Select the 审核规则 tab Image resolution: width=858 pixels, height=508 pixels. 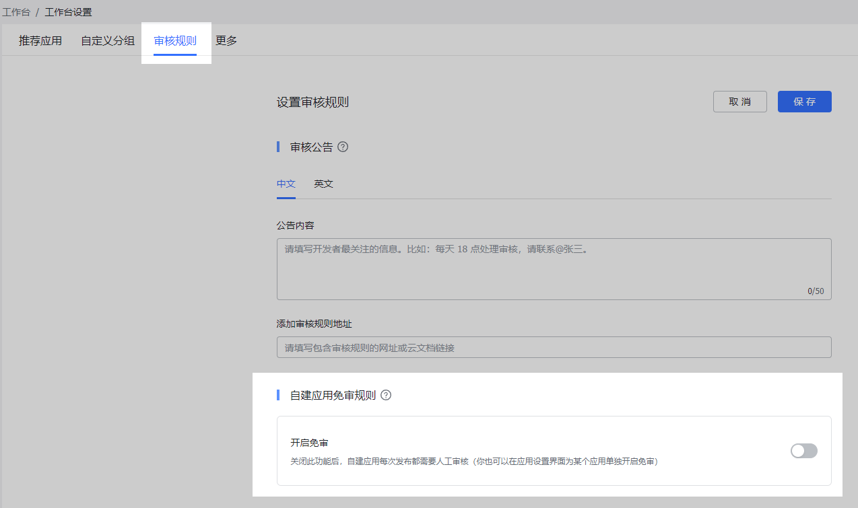pos(175,41)
